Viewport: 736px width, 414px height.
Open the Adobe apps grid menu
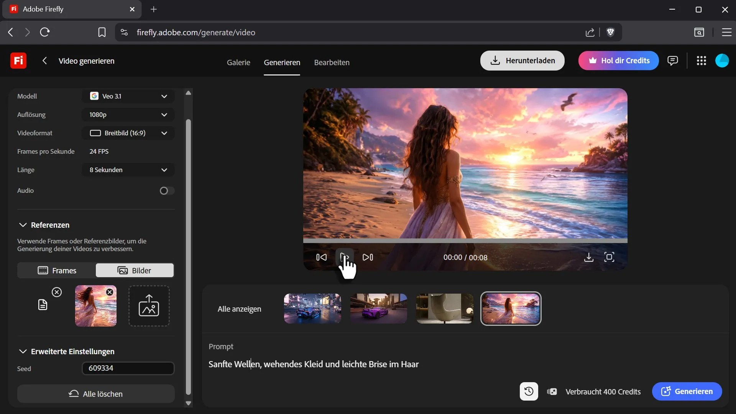click(x=701, y=61)
